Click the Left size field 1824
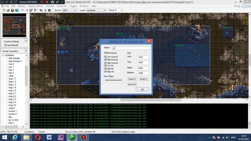251x141 pixels. click(x=143, y=57)
